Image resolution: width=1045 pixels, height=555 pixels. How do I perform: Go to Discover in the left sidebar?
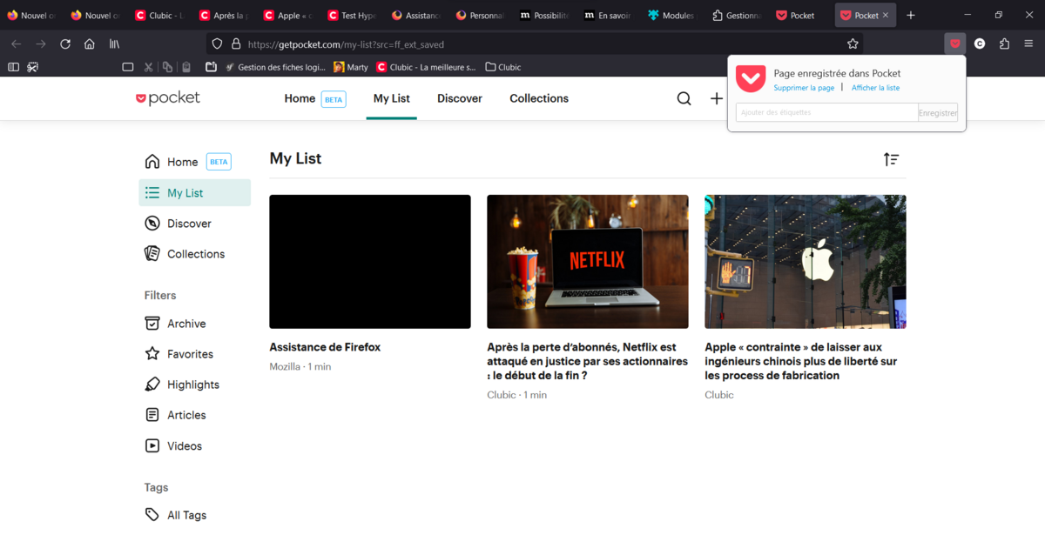tap(178, 224)
